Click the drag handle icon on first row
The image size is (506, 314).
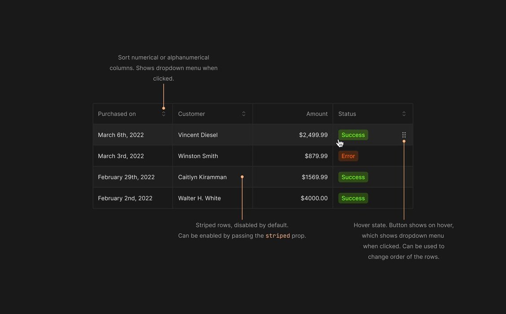[404, 135]
